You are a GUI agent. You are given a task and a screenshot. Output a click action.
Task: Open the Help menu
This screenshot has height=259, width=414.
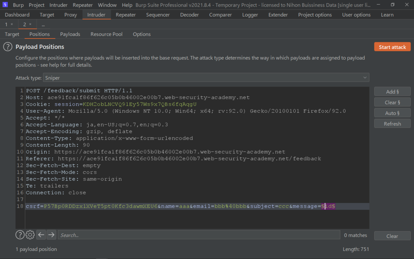pos(127,5)
